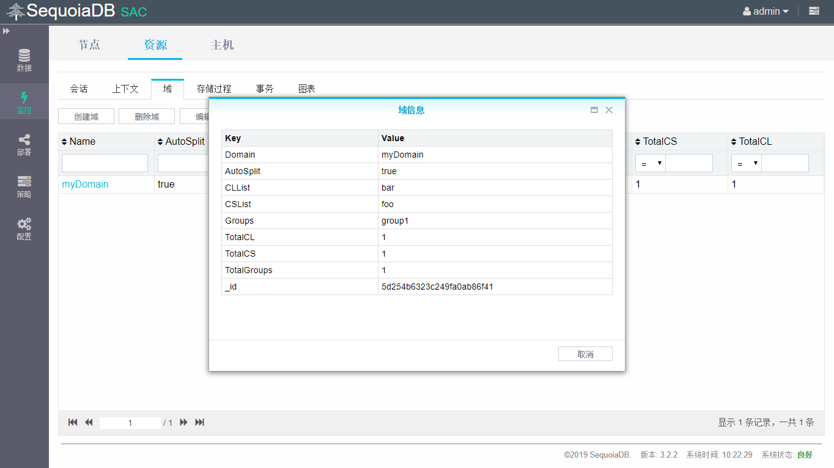Open the 策略 (Strategy) sidebar icon
Image resolution: width=834 pixels, height=468 pixels.
tap(24, 187)
